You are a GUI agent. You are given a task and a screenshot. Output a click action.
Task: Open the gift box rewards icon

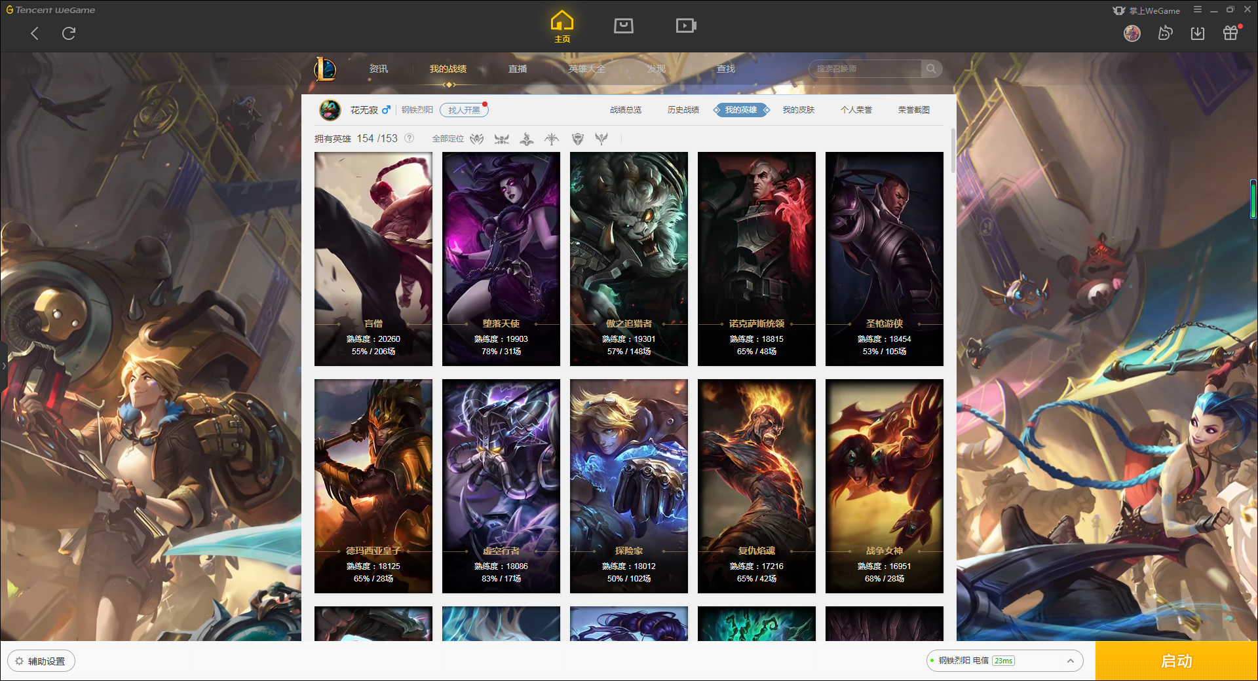[x=1230, y=33]
